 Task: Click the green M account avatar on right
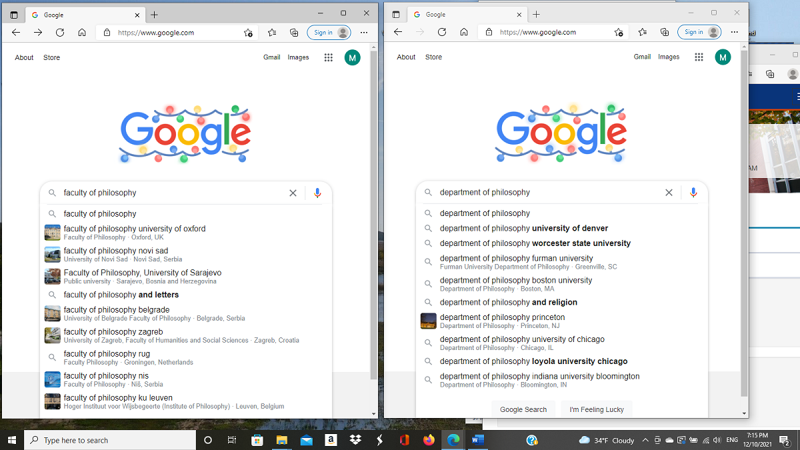point(723,57)
